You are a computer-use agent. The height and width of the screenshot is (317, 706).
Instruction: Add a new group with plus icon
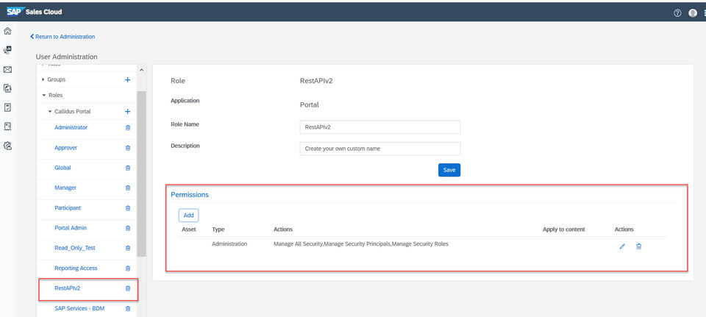pyautogui.click(x=127, y=79)
